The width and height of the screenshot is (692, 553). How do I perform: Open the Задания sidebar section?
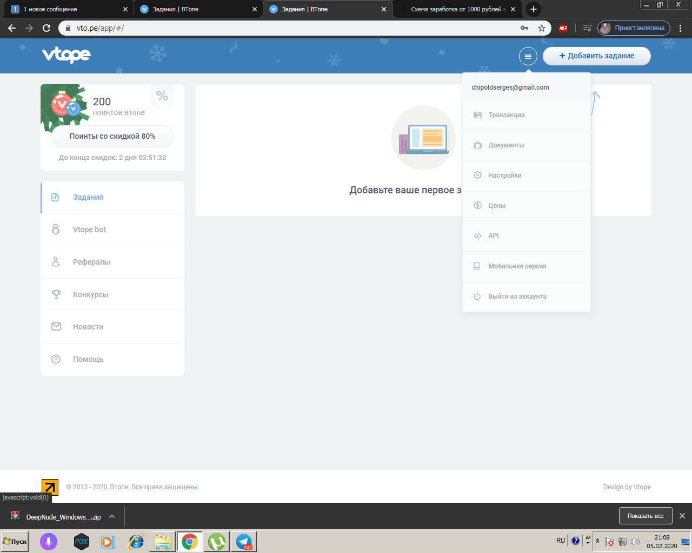(x=112, y=198)
